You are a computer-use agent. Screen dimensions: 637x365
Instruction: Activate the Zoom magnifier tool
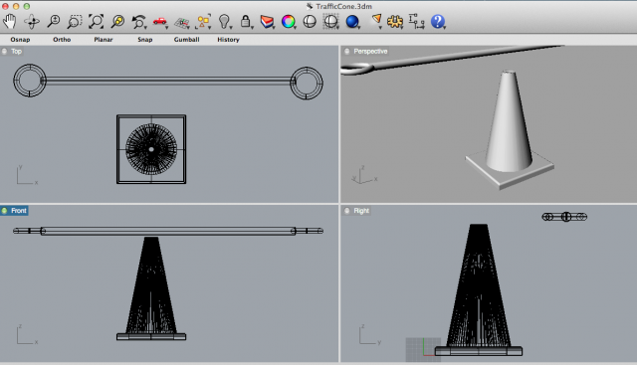(x=53, y=21)
